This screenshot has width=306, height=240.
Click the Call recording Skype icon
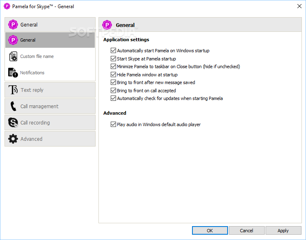tap(13, 122)
